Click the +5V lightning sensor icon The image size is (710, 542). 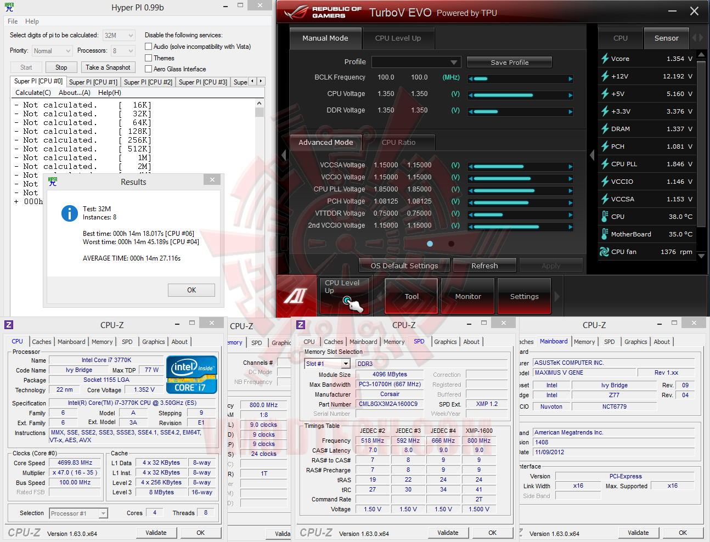click(605, 94)
